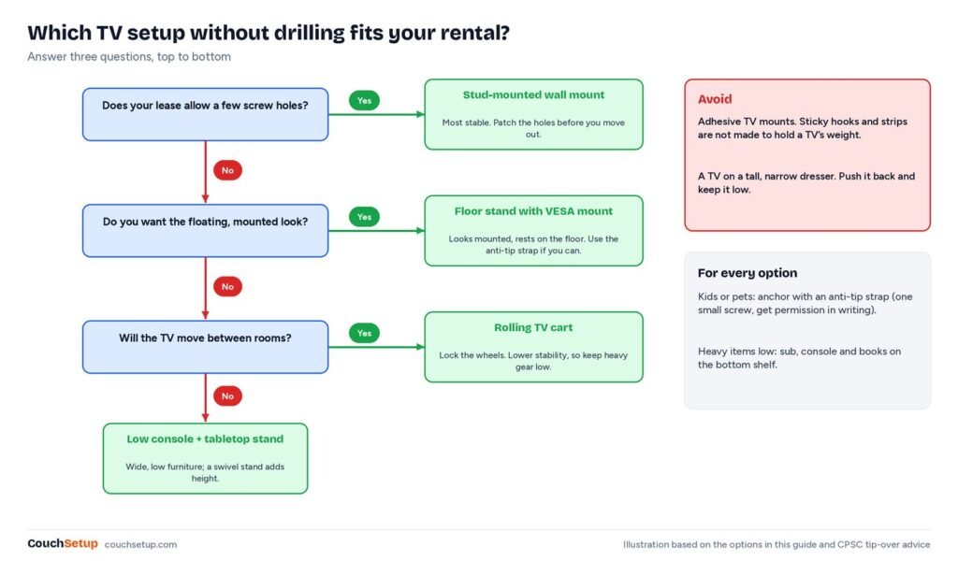Click 'Lock the wheels. Lower stability' description
This screenshot has height=561, width=958.
533,361
